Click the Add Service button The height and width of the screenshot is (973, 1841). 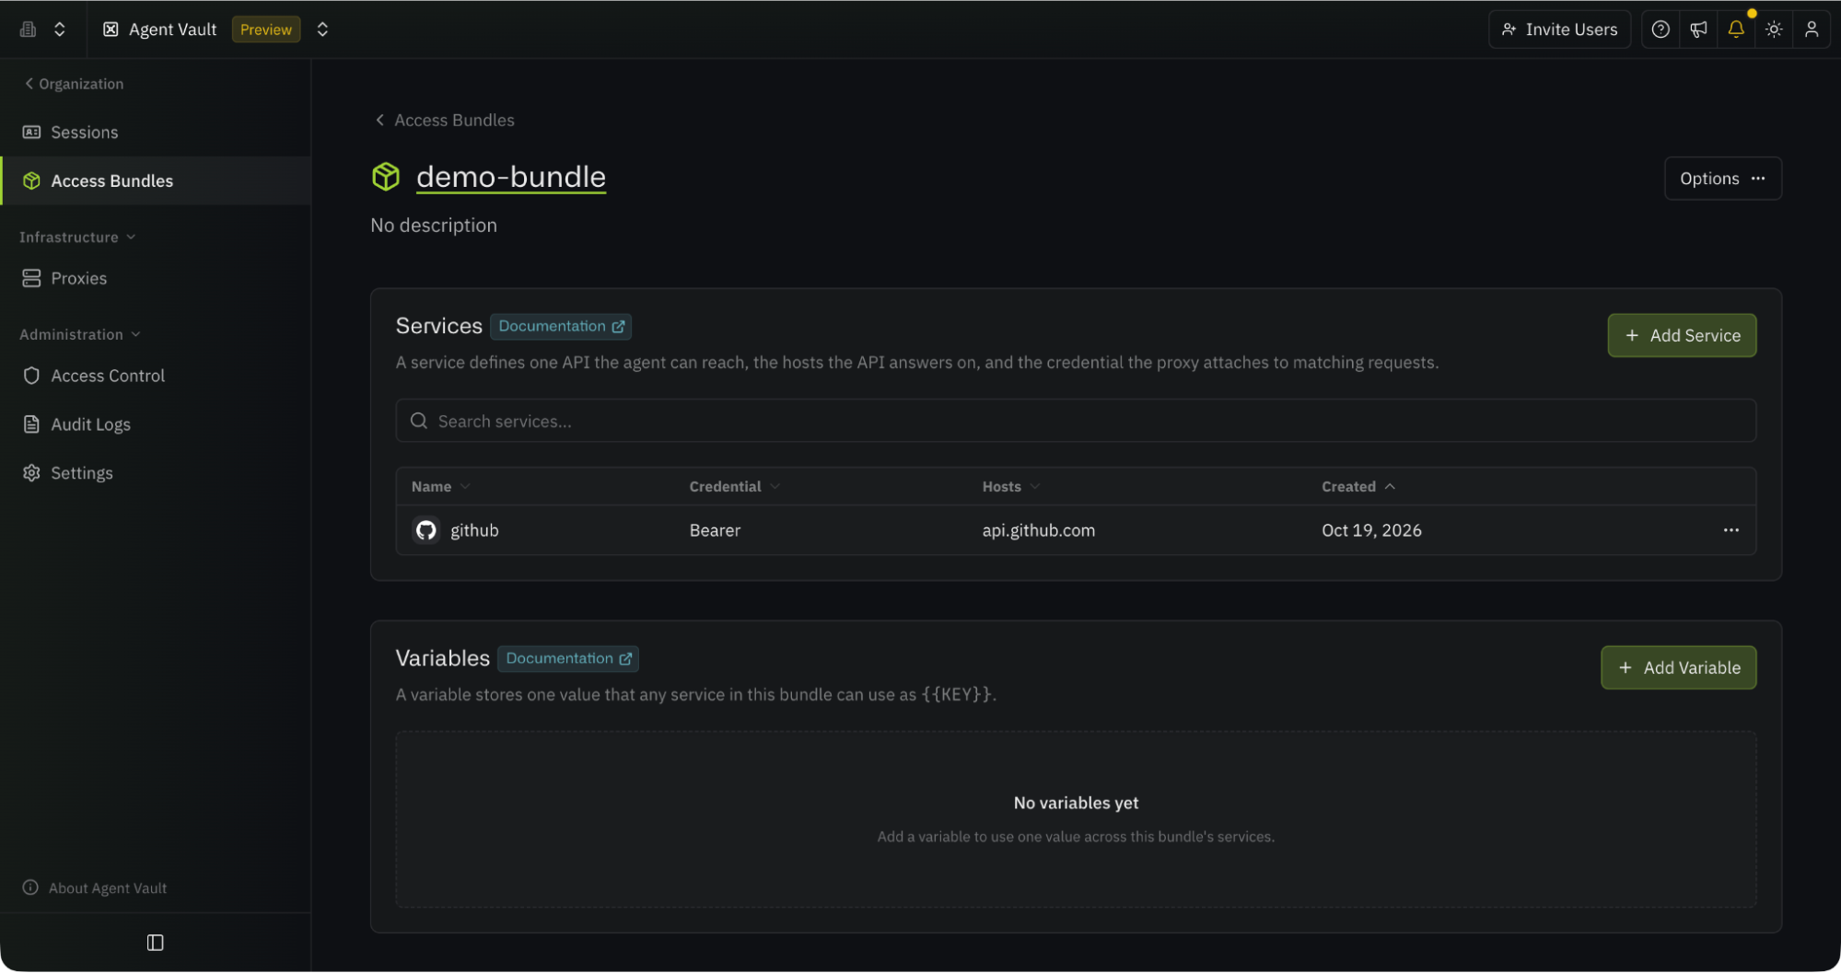1682,336
